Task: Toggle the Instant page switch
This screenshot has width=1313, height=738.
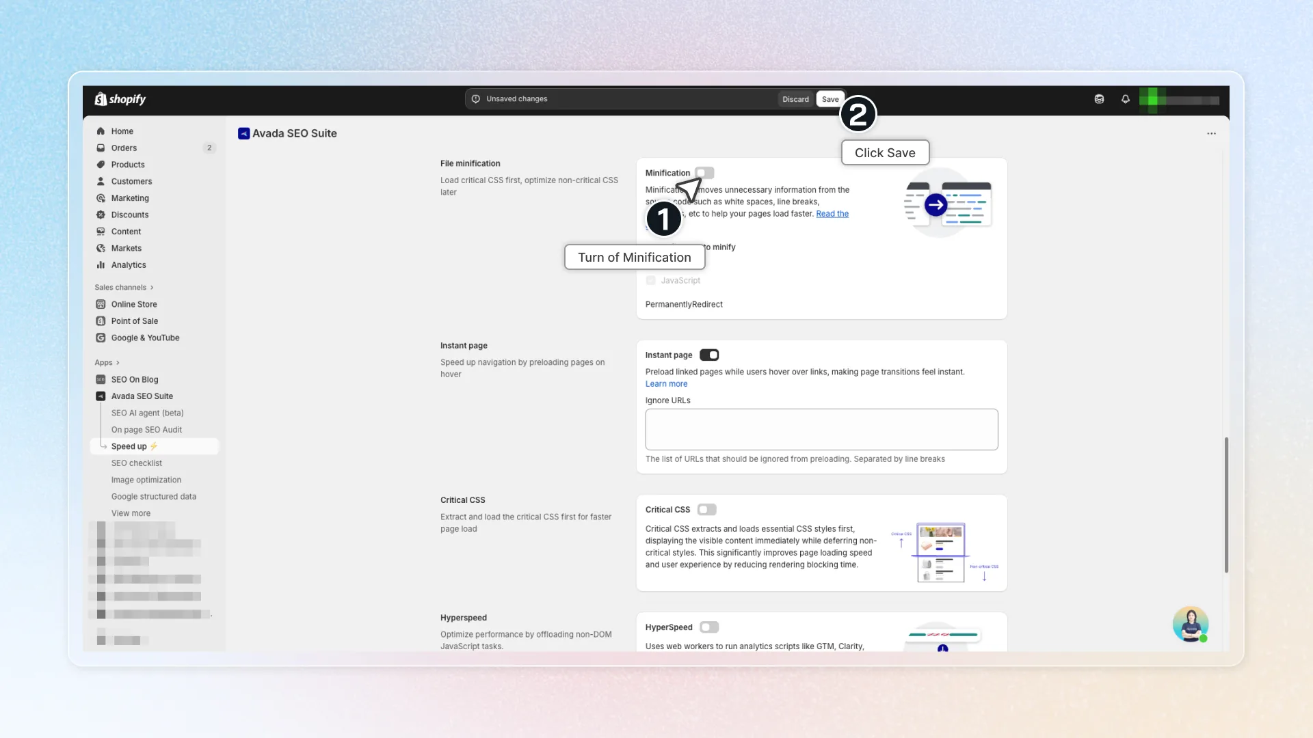Action: pos(709,355)
